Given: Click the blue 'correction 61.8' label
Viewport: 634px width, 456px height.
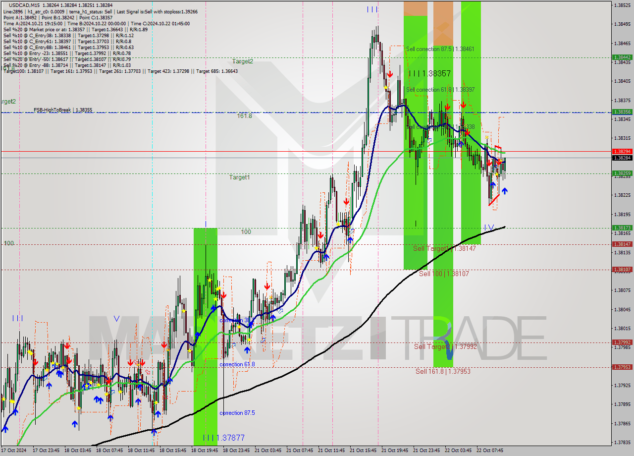Looking at the screenshot, I should point(237,364).
